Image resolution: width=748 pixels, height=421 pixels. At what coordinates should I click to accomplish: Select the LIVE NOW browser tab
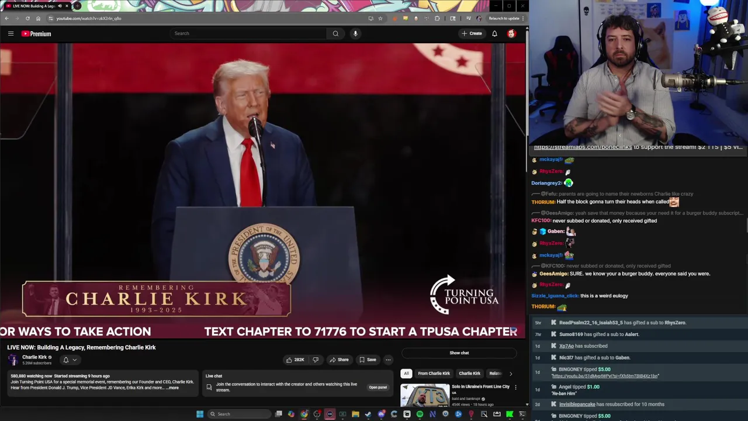point(37,6)
